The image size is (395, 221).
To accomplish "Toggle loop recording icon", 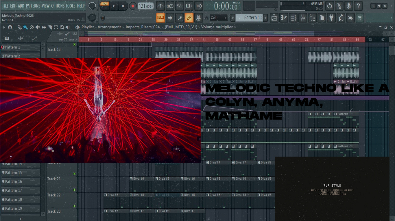I will pos(198,6).
